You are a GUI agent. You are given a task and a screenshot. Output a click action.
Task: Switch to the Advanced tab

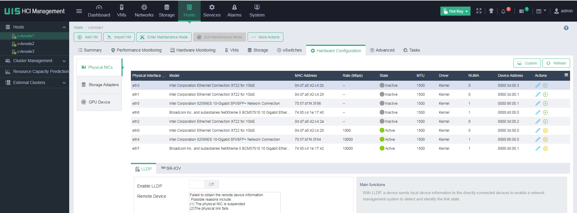click(x=382, y=50)
